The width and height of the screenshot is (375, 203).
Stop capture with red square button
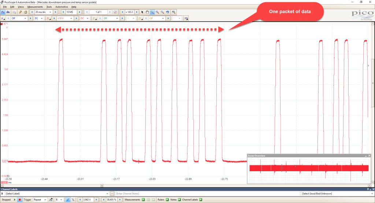tap(20, 200)
